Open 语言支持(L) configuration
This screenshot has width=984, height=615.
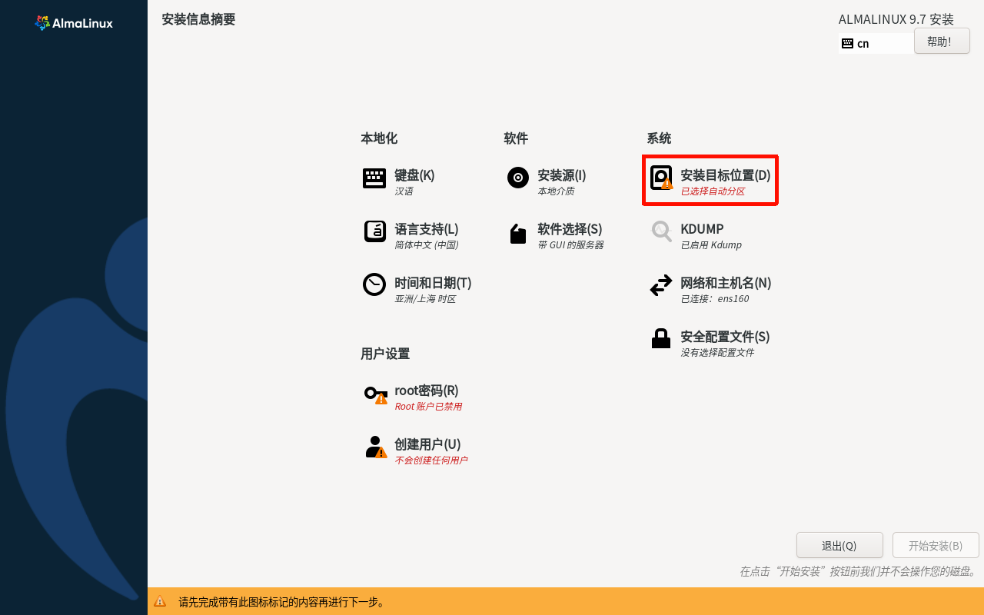pos(427,229)
